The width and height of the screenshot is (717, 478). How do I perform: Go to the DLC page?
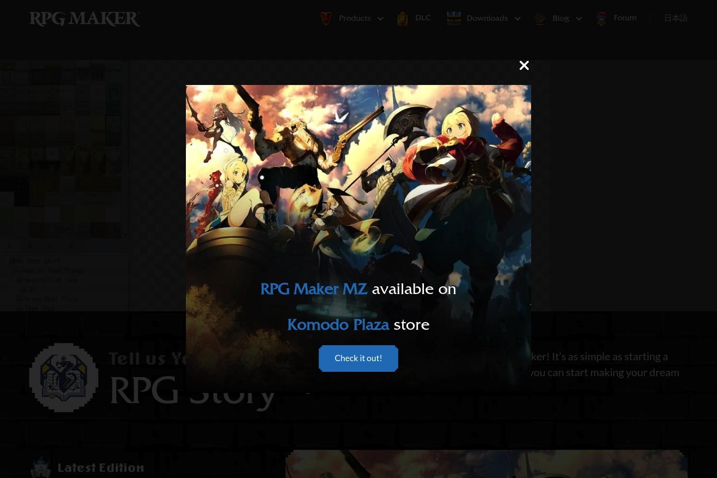click(423, 18)
